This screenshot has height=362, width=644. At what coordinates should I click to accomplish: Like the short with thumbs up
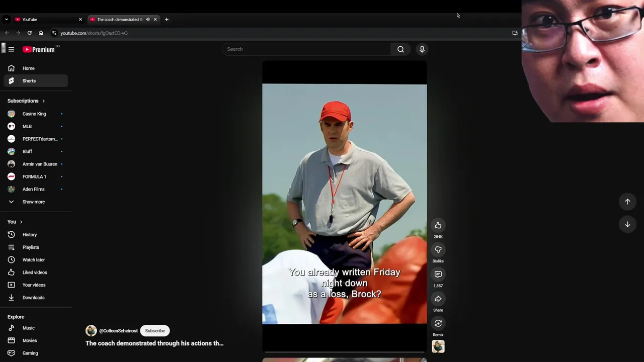(438, 225)
